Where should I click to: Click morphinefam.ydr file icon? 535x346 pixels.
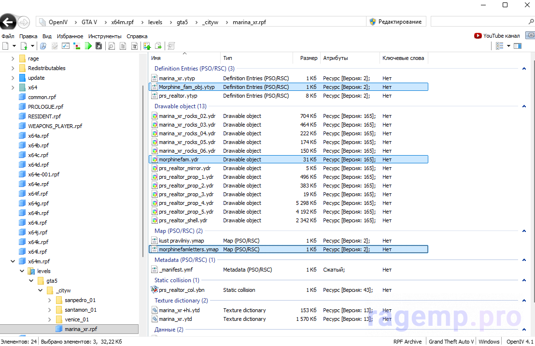(155, 159)
